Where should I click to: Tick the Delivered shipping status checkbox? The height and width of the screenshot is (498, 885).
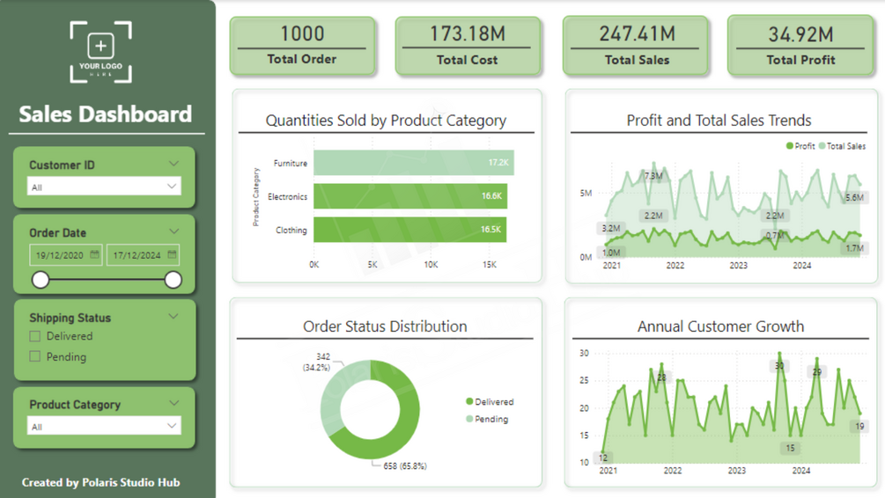(35, 336)
